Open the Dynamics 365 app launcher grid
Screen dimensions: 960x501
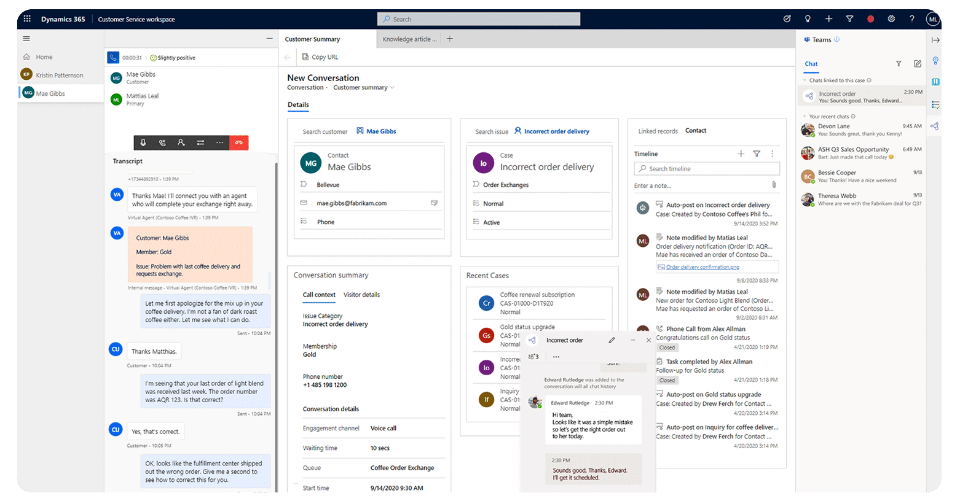pos(27,19)
